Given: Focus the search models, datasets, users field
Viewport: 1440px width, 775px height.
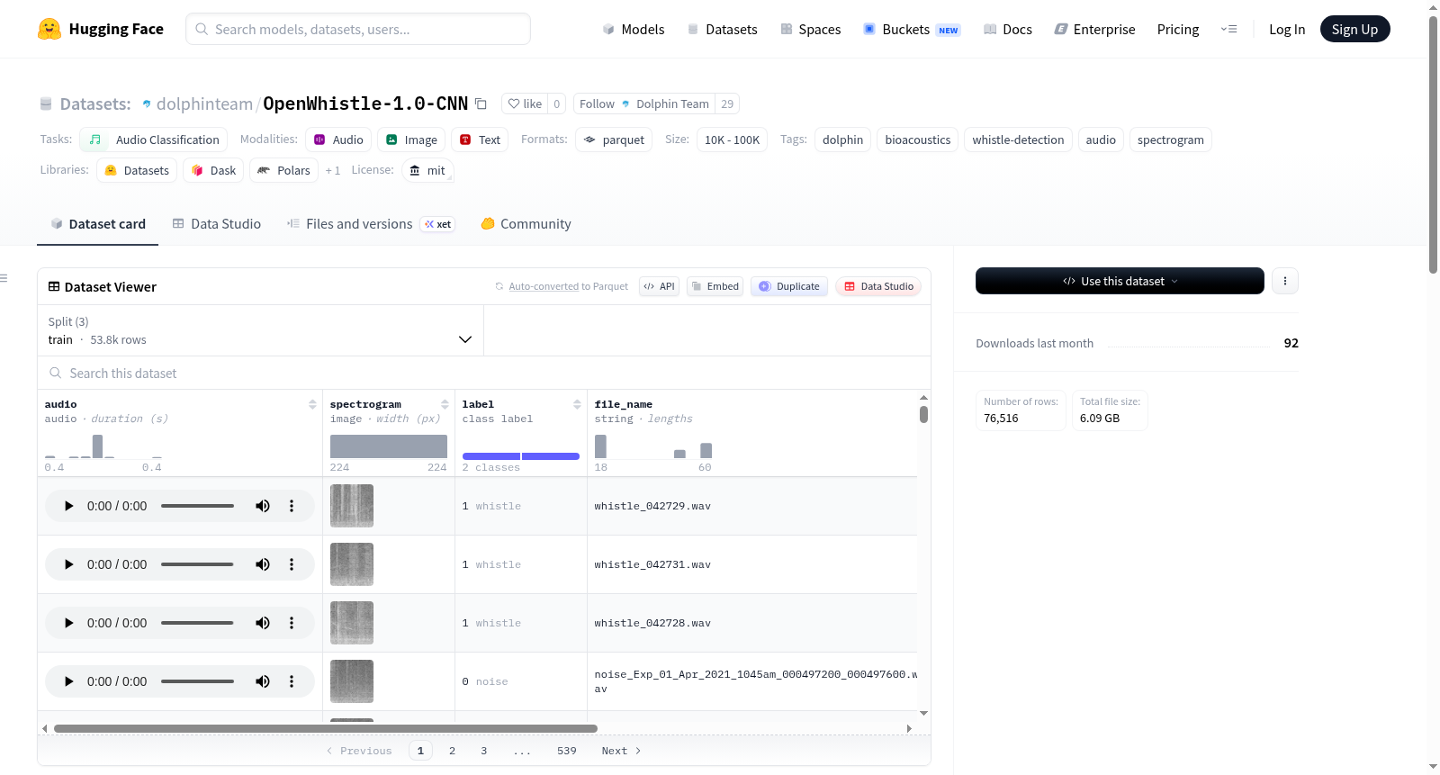Looking at the screenshot, I should click(358, 29).
